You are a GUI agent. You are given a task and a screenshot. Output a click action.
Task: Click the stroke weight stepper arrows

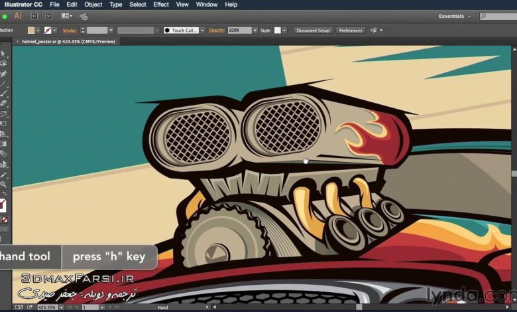[83, 31]
